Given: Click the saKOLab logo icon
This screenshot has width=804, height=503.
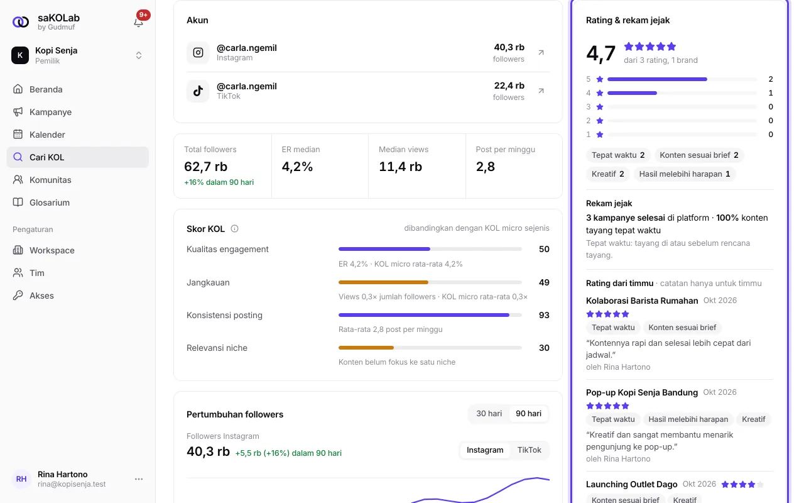Looking at the screenshot, I should [x=21, y=22].
